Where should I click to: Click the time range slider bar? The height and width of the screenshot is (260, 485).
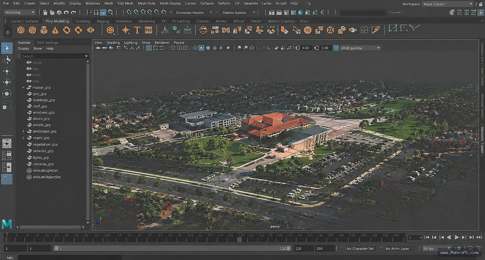point(172,248)
